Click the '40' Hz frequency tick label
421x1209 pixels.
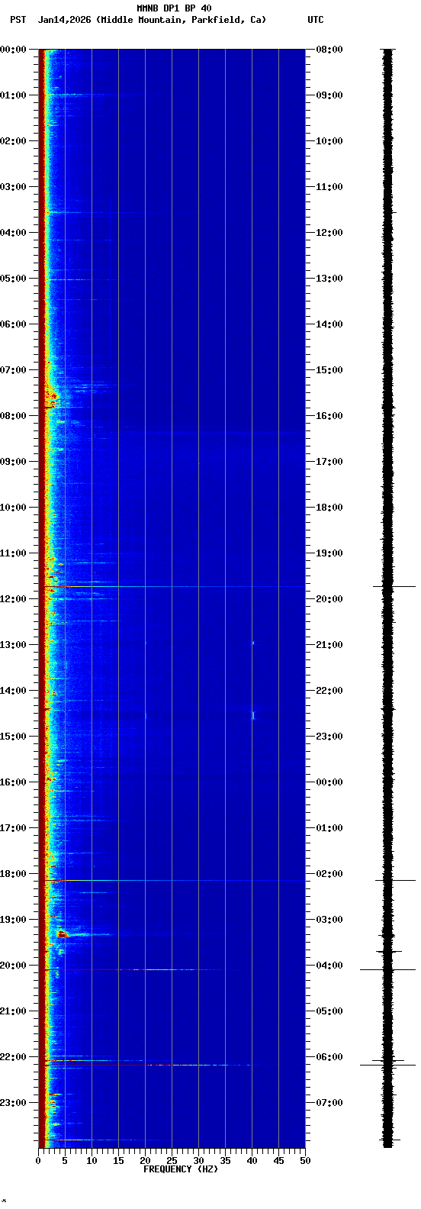point(252,1161)
